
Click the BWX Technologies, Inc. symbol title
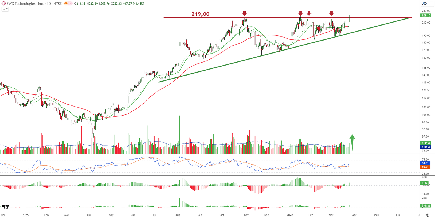(25, 4)
